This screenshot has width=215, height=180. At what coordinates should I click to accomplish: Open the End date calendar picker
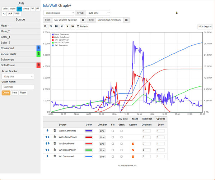pos(126,20)
